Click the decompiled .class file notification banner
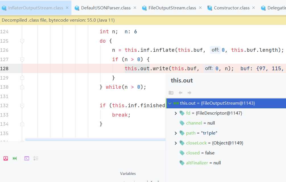This screenshot has width=286, height=182. (143, 20)
